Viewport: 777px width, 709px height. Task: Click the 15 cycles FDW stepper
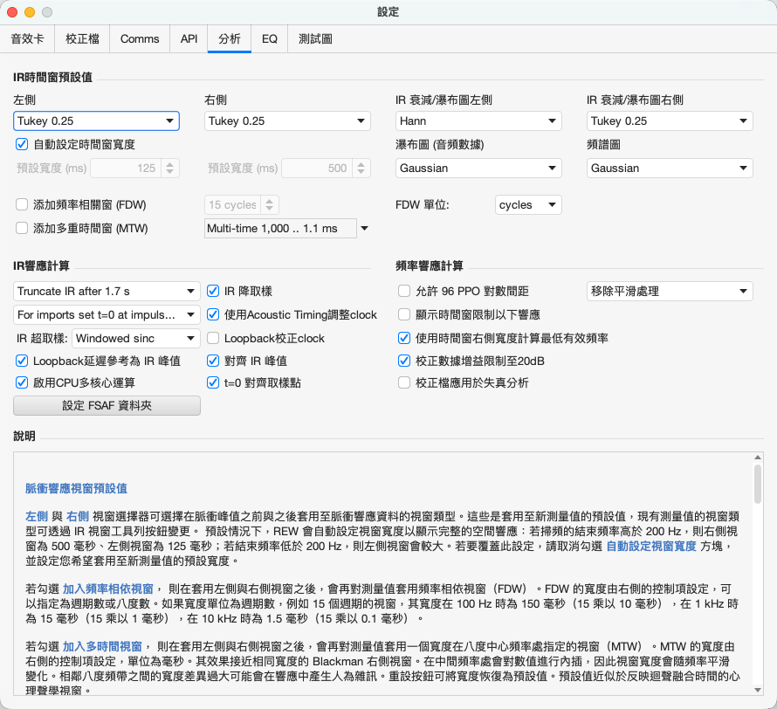pyautogui.click(x=269, y=204)
